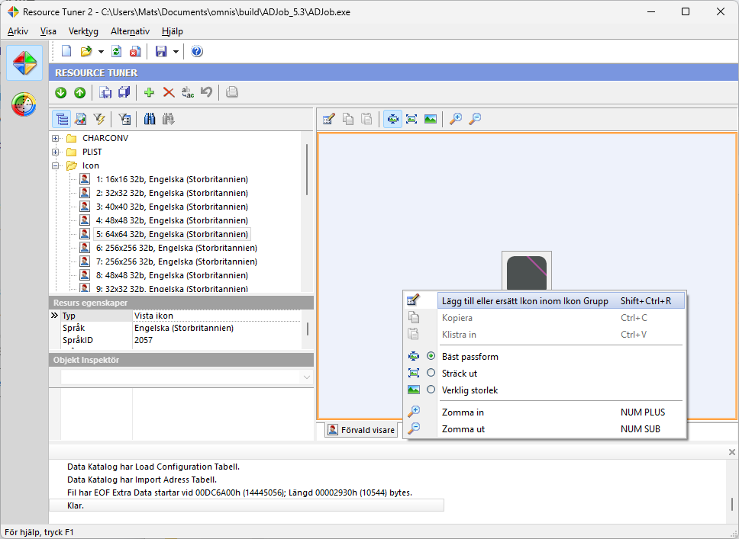Viewport: 739px width, 539px height.
Task: Choose 'Zomma in' from context menu
Action: click(546, 412)
